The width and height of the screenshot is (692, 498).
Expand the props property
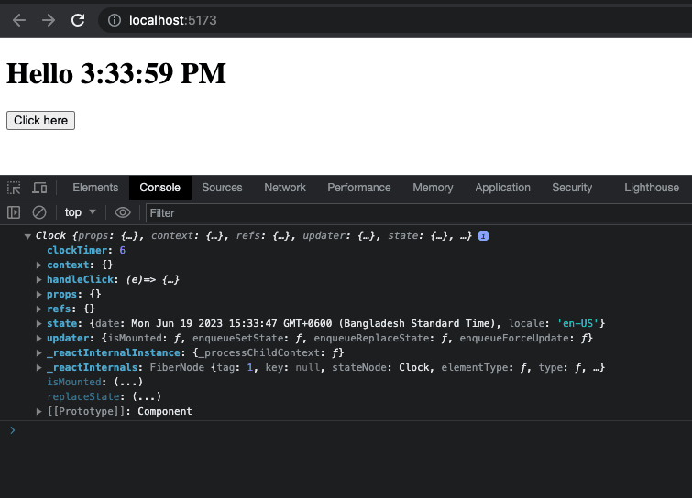pyautogui.click(x=38, y=294)
